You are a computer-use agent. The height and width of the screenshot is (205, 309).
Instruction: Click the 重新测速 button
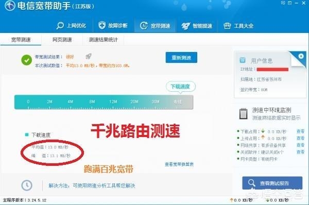coord(181,58)
